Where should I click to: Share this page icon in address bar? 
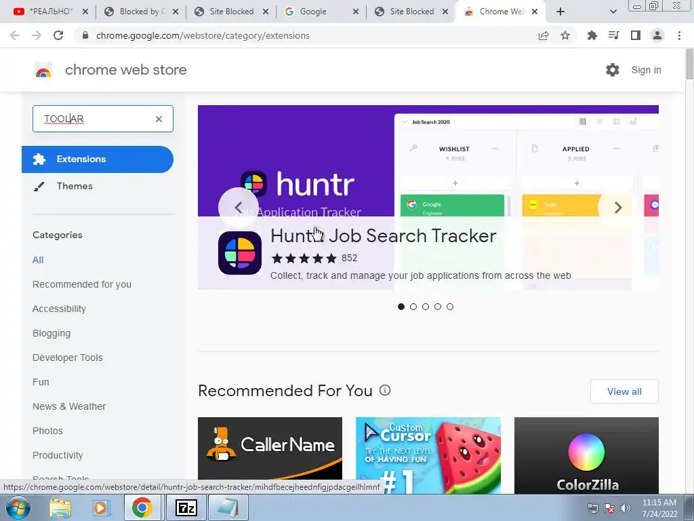point(544,35)
